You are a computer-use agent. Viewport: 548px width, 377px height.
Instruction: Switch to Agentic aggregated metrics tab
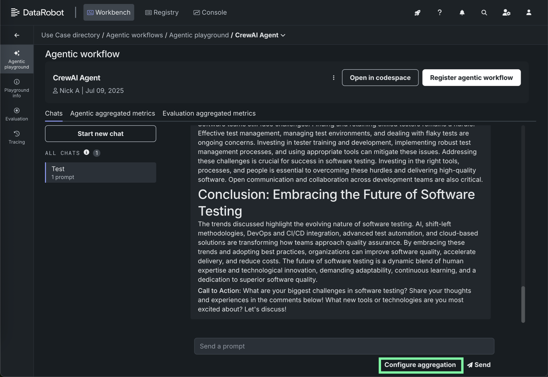112,113
